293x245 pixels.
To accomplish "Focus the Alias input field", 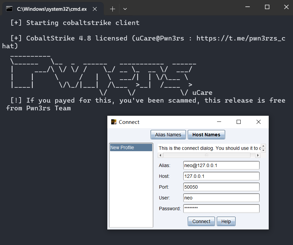I will (x=221, y=165).
